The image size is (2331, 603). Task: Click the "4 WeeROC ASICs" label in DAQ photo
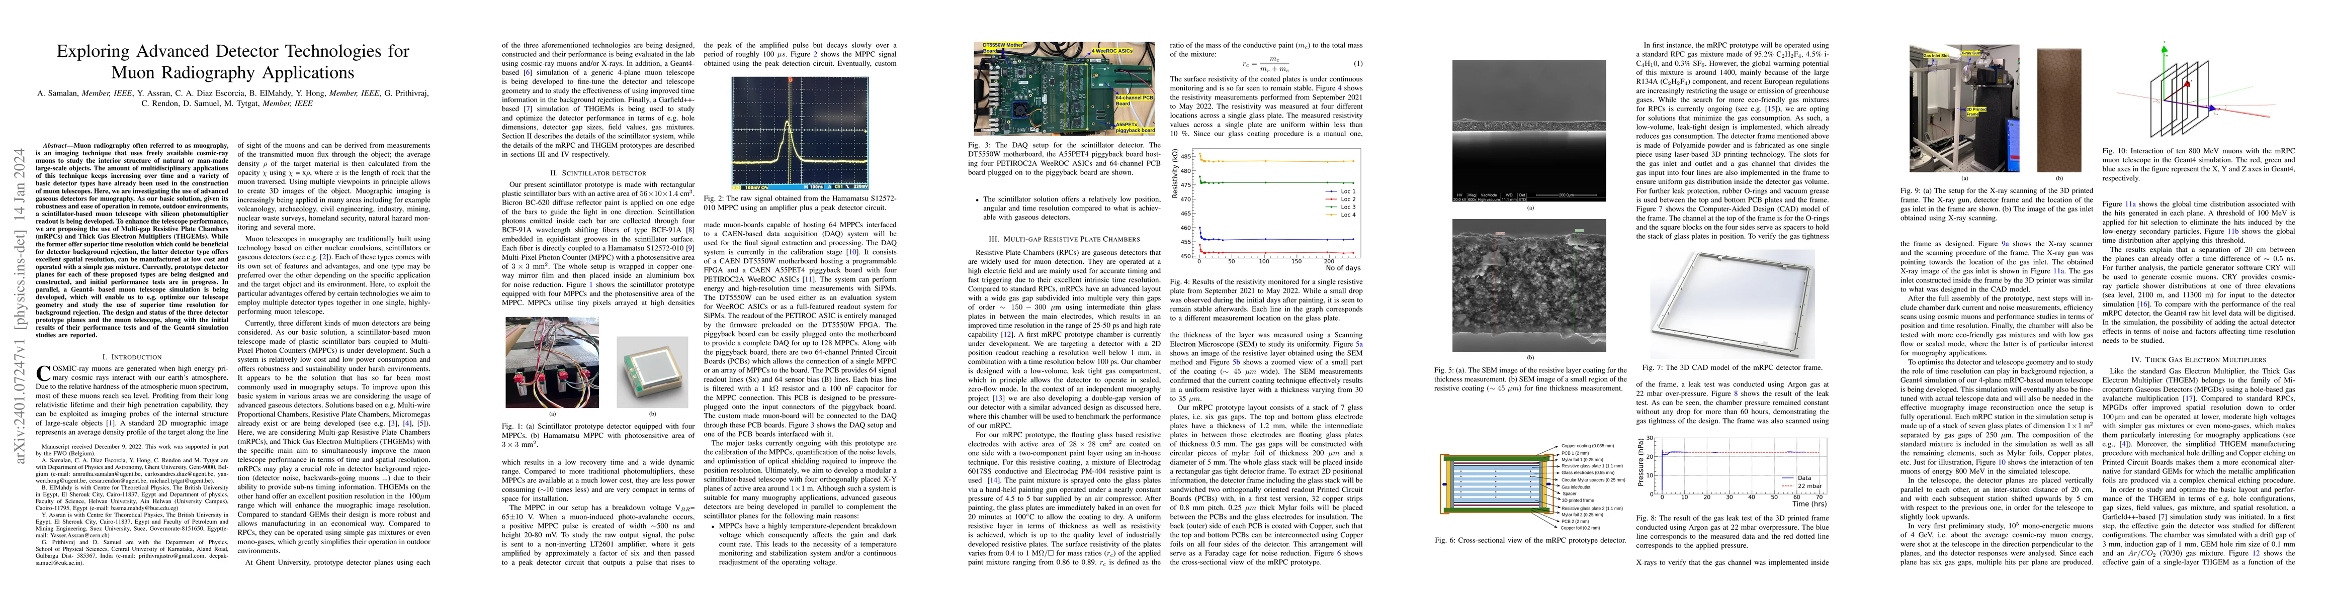click(x=1112, y=52)
